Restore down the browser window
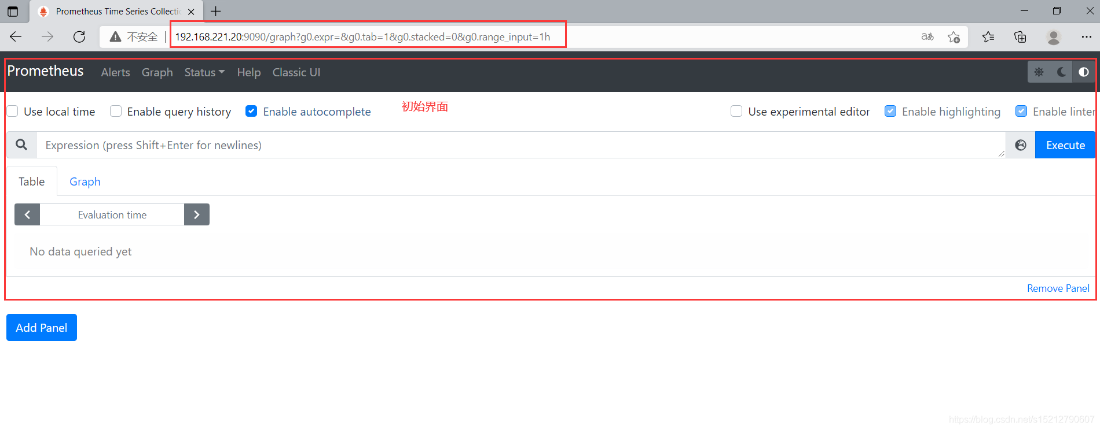 [x=1057, y=11]
